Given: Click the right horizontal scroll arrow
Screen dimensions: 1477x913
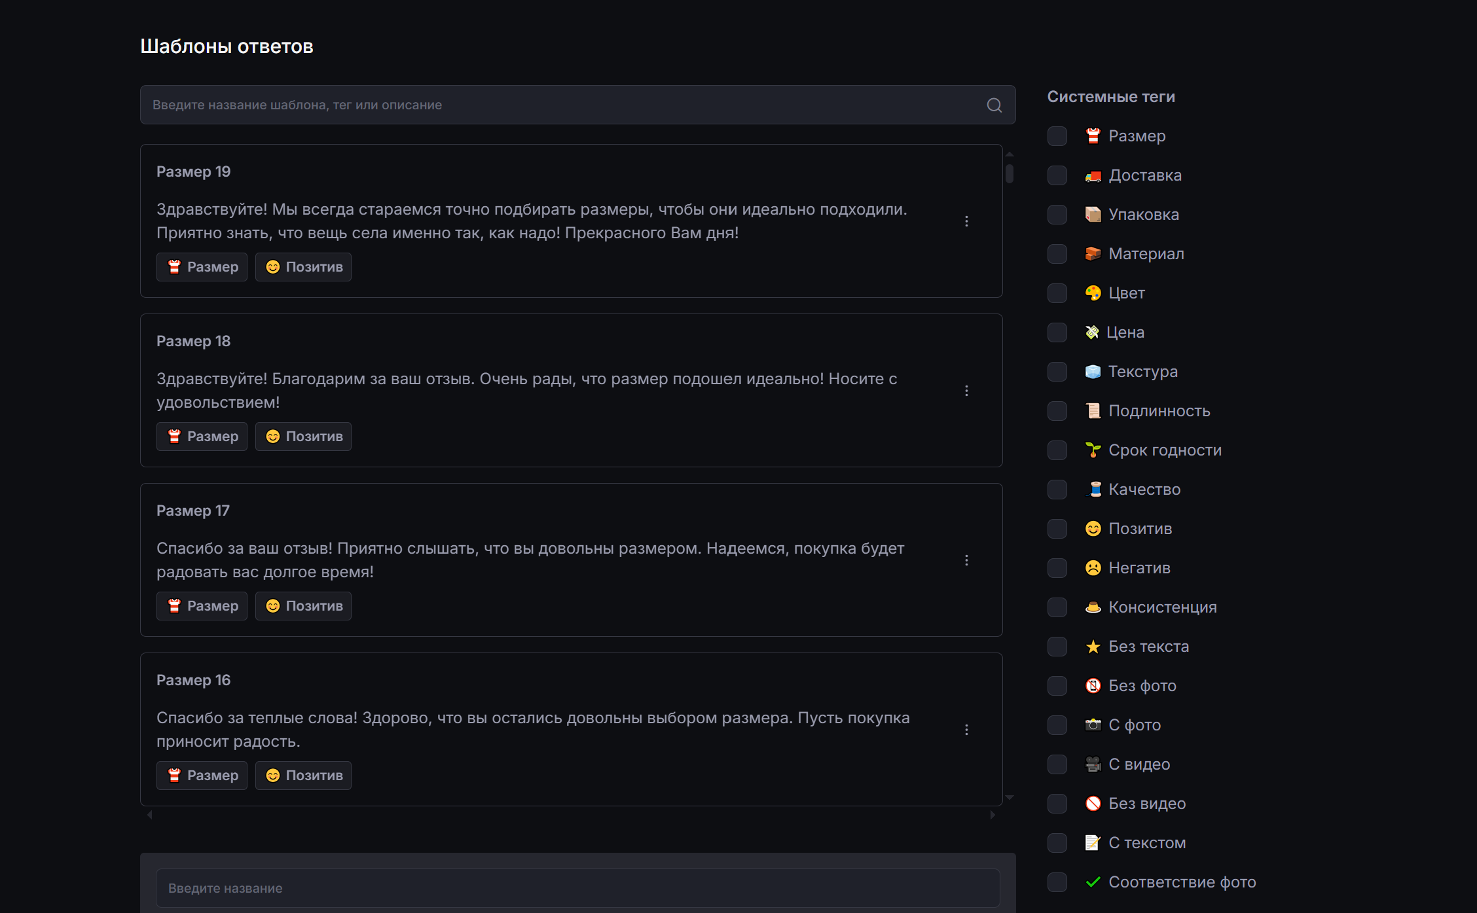Looking at the screenshot, I should 993,815.
